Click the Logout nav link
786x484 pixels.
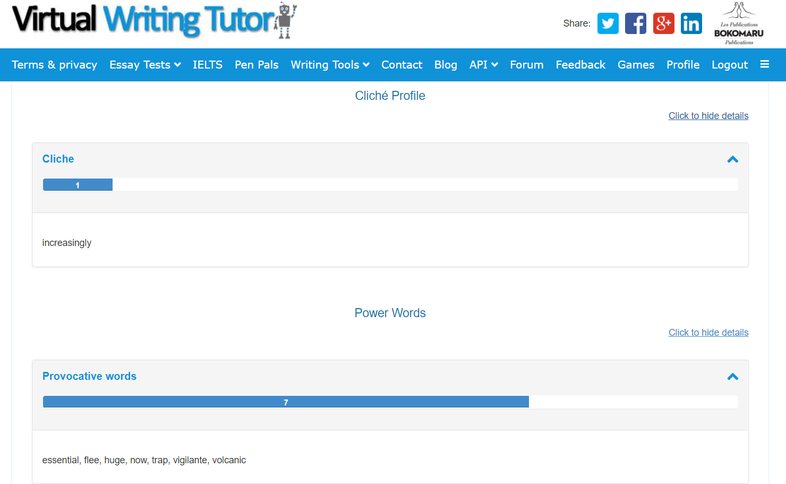coord(729,65)
